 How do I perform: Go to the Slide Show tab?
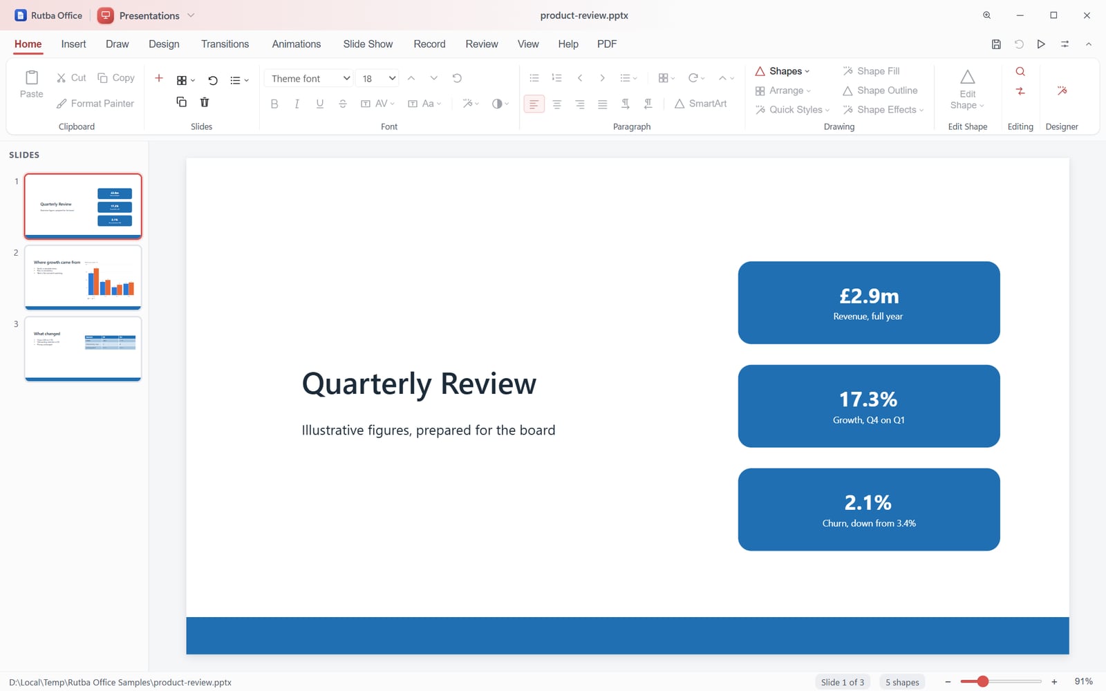[368, 44]
